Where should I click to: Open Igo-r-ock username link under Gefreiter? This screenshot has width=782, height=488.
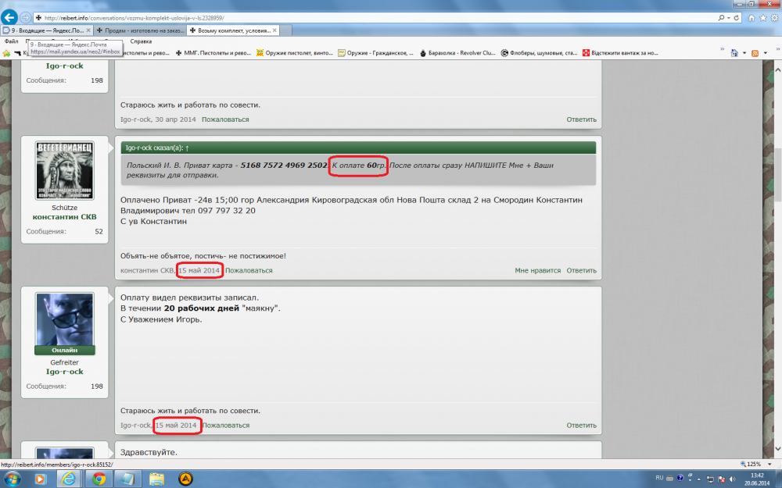(64, 372)
